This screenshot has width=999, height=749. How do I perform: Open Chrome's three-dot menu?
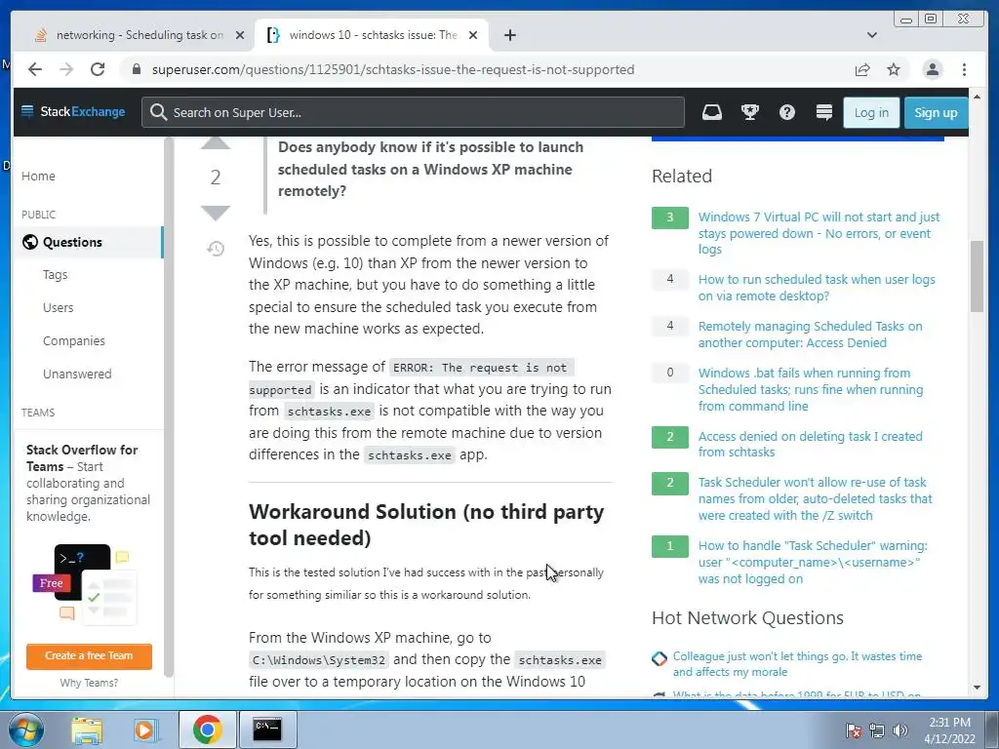point(964,69)
